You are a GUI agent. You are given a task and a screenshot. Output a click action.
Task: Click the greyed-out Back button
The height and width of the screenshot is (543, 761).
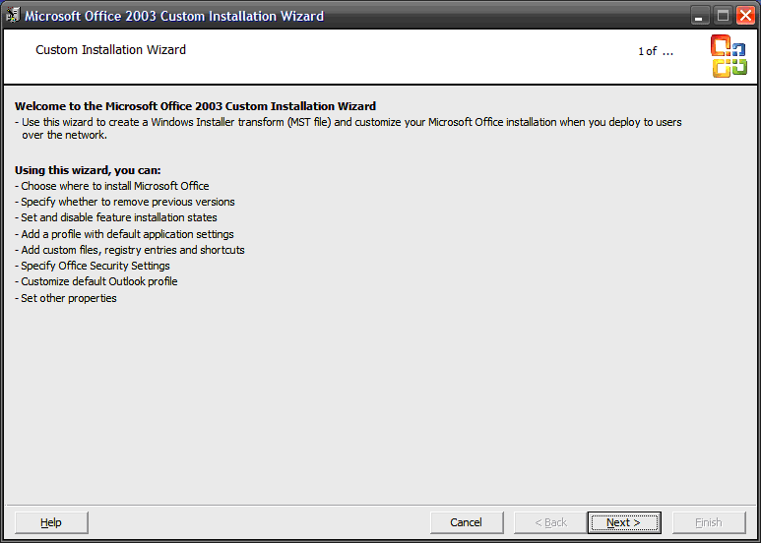click(x=550, y=522)
